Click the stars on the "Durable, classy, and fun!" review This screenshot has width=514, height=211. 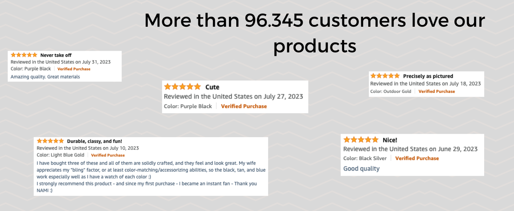click(x=50, y=141)
